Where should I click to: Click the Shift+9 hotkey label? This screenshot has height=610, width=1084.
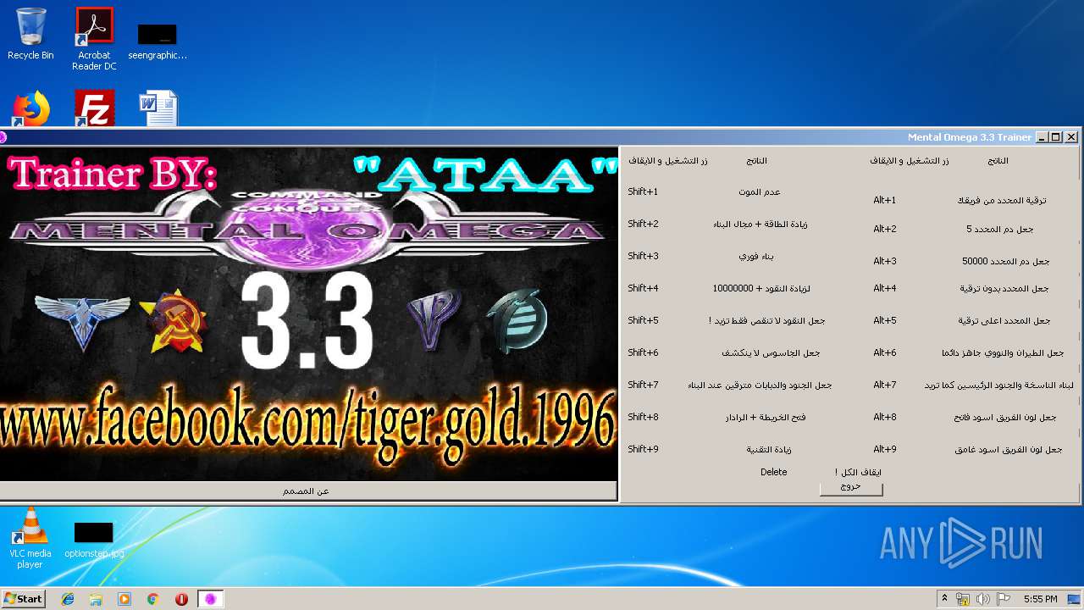point(643,450)
